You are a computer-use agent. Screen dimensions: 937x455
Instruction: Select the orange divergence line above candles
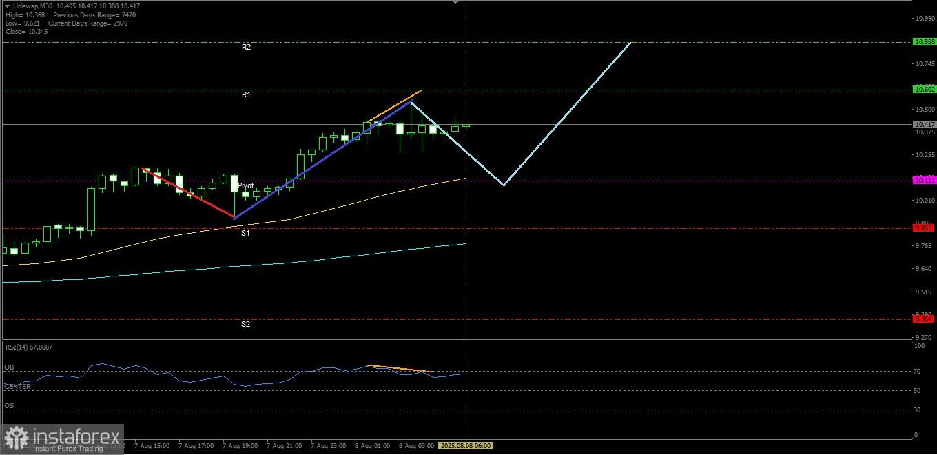click(393, 106)
